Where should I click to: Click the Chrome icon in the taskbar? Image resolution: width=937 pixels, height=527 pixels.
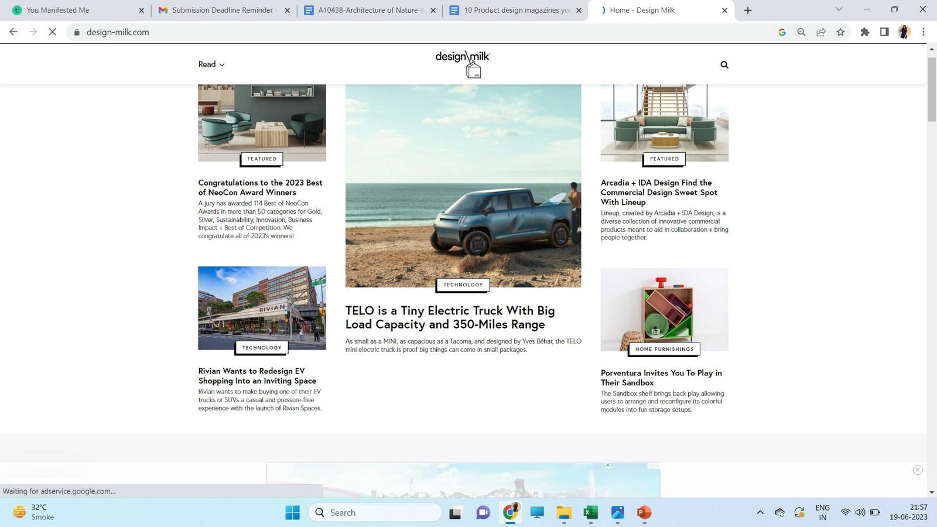pyautogui.click(x=511, y=512)
